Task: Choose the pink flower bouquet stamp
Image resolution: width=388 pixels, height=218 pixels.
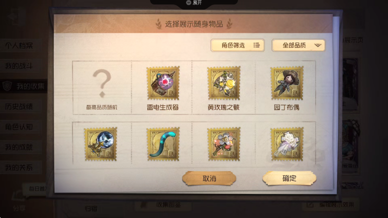Action: click(223, 144)
